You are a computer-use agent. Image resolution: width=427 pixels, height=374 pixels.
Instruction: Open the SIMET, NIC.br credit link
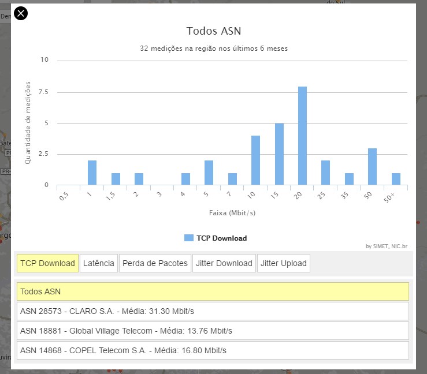(388, 246)
